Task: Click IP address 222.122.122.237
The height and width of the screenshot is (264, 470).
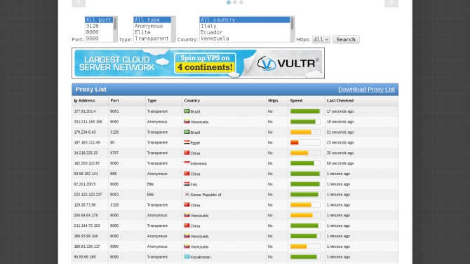Action: coord(88,195)
